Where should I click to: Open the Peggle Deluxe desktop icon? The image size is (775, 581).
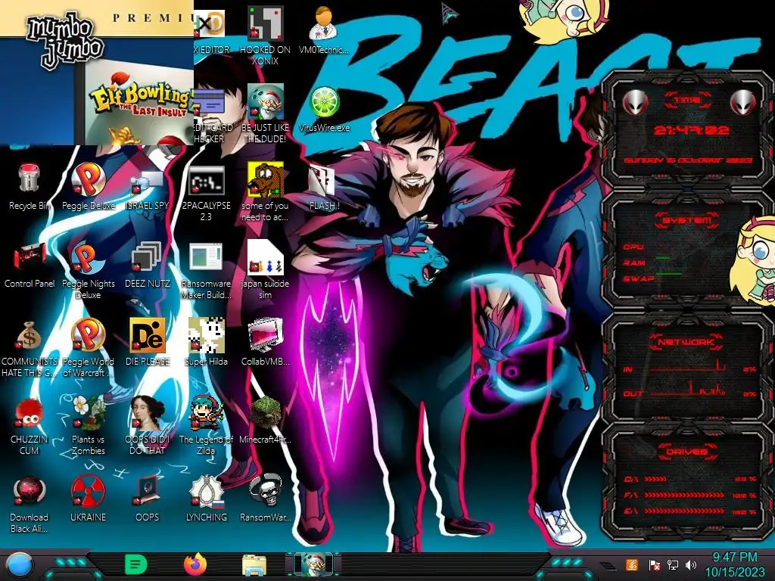point(88,188)
